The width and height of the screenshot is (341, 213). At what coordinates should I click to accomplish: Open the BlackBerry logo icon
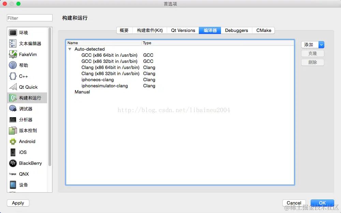(x=13, y=163)
